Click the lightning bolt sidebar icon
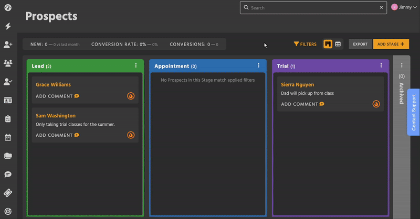The image size is (420, 219). click(x=8, y=26)
